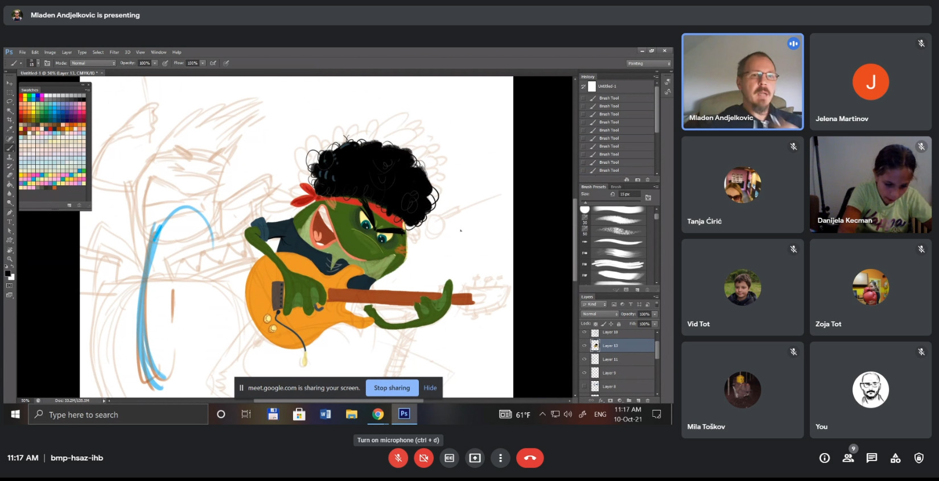Toggle the Brush panel from options bar
The width and height of the screenshot is (939, 481).
pos(47,63)
